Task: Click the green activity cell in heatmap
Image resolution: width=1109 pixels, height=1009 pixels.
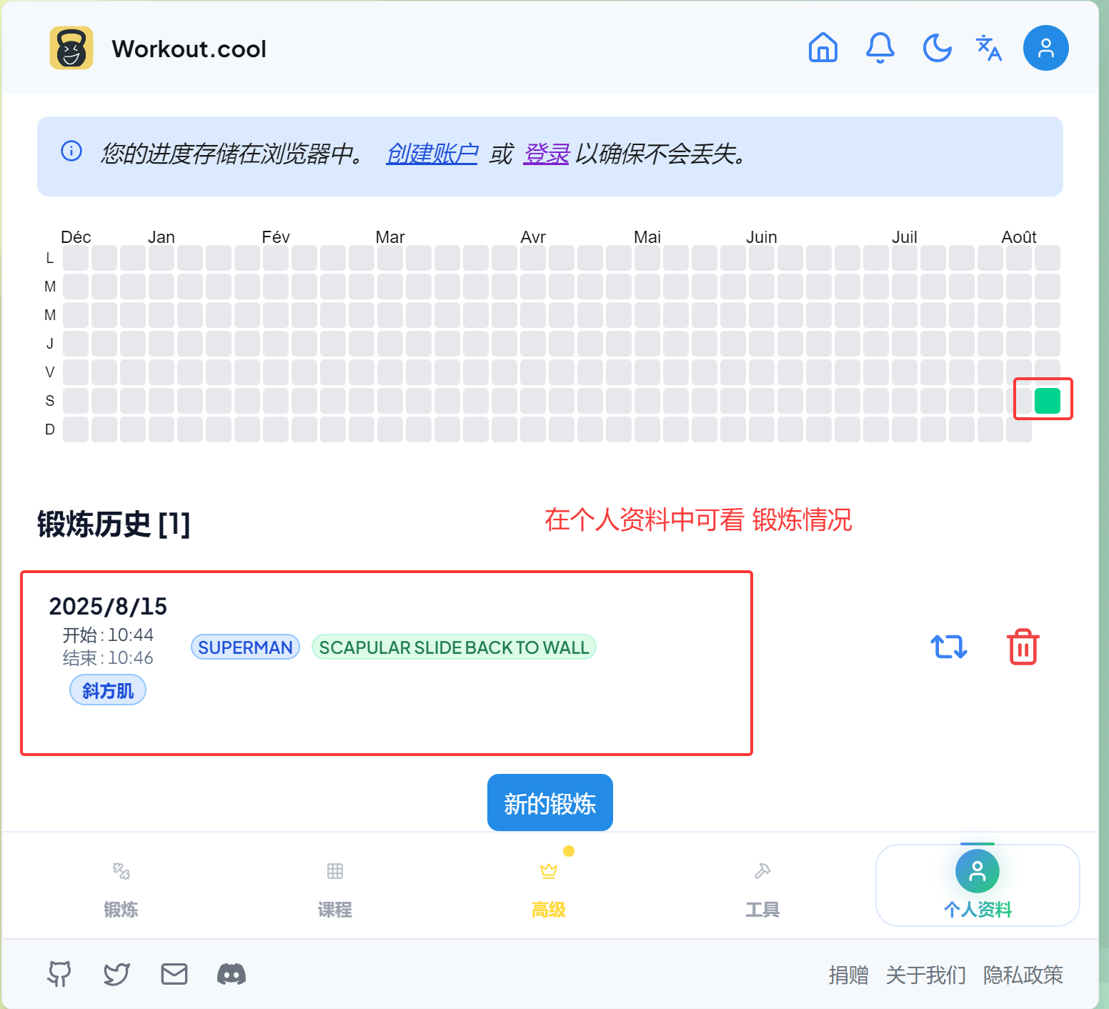Action: tap(1048, 401)
